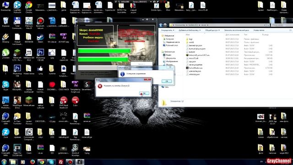The width and height of the screenshot is (293, 165).
Task: Select Network in Explorer navigation pane
Action: pyautogui.click(x=165, y=87)
